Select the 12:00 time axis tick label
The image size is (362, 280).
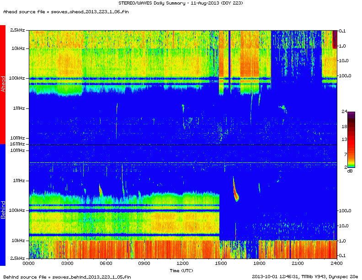click(182, 264)
